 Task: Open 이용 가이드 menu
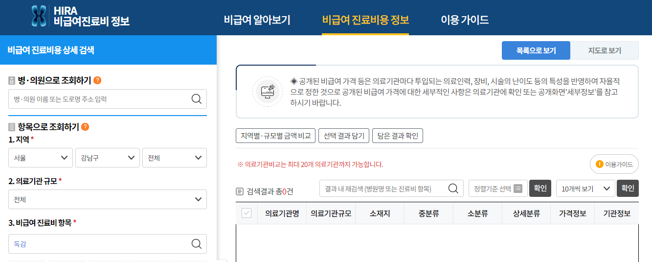(x=465, y=20)
